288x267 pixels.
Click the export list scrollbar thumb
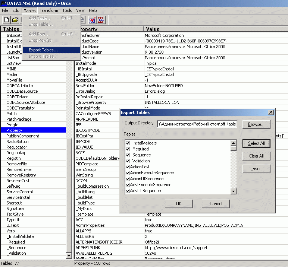pos(233,148)
